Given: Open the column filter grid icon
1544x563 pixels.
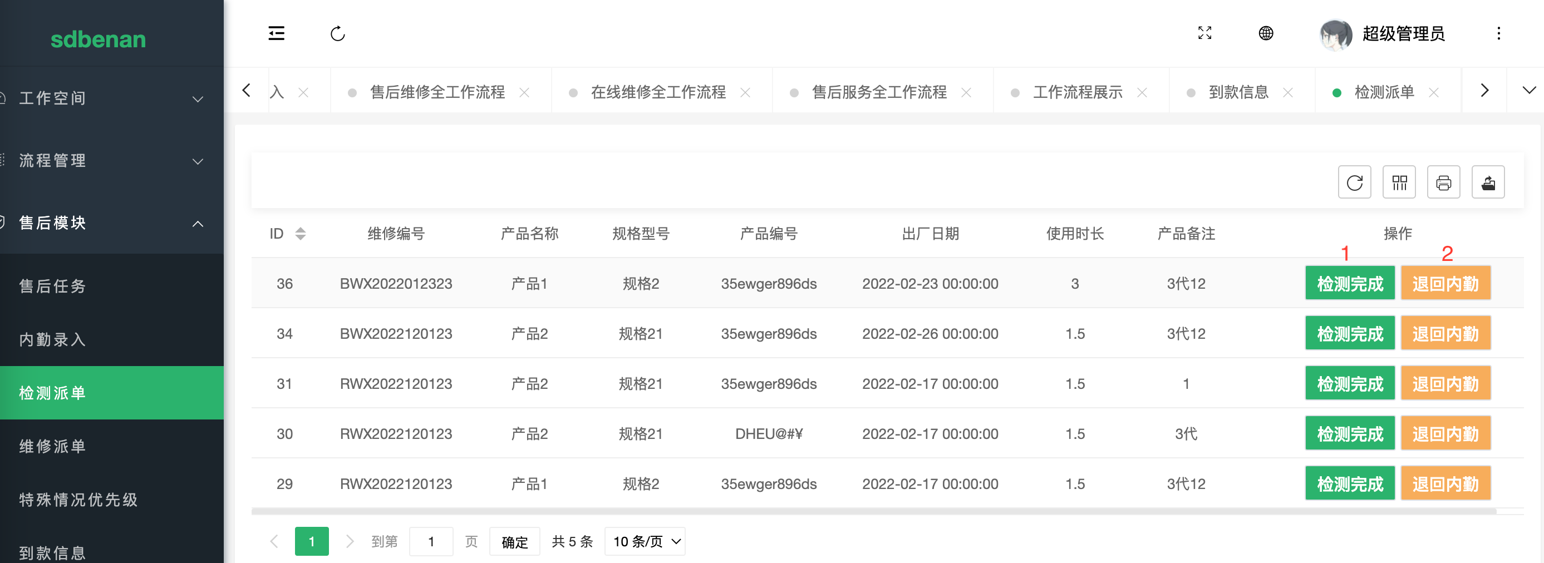Looking at the screenshot, I should pyautogui.click(x=1399, y=182).
